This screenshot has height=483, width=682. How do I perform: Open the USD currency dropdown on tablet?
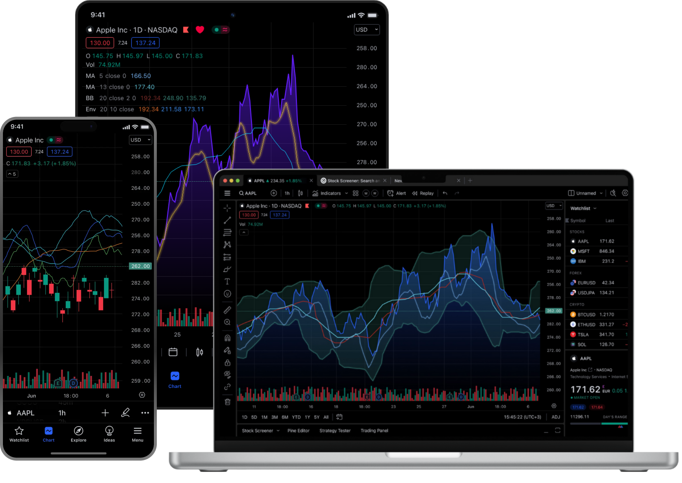(367, 30)
